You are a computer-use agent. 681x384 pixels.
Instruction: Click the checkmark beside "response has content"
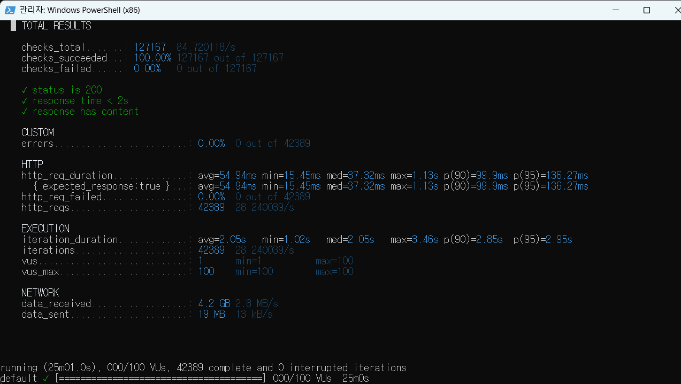(x=25, y=111)
